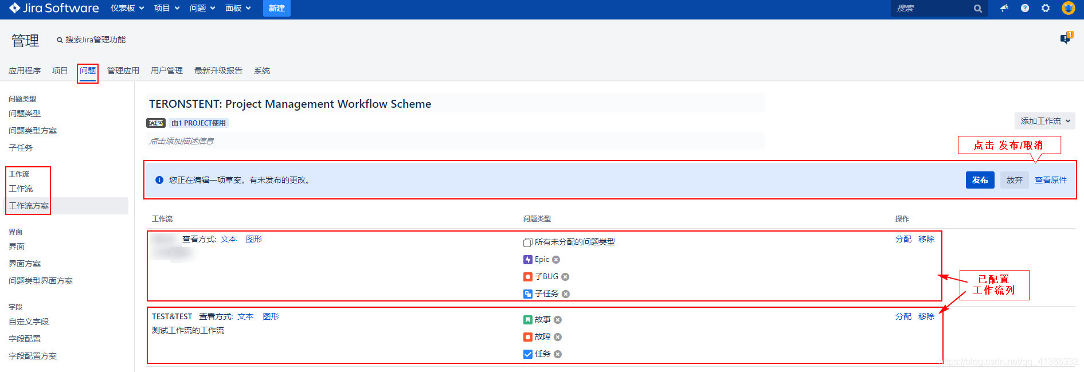Open the 查看原件 link
Image resolution: width=1084 pixels, height=372 pixels.
coord(1051,180)
